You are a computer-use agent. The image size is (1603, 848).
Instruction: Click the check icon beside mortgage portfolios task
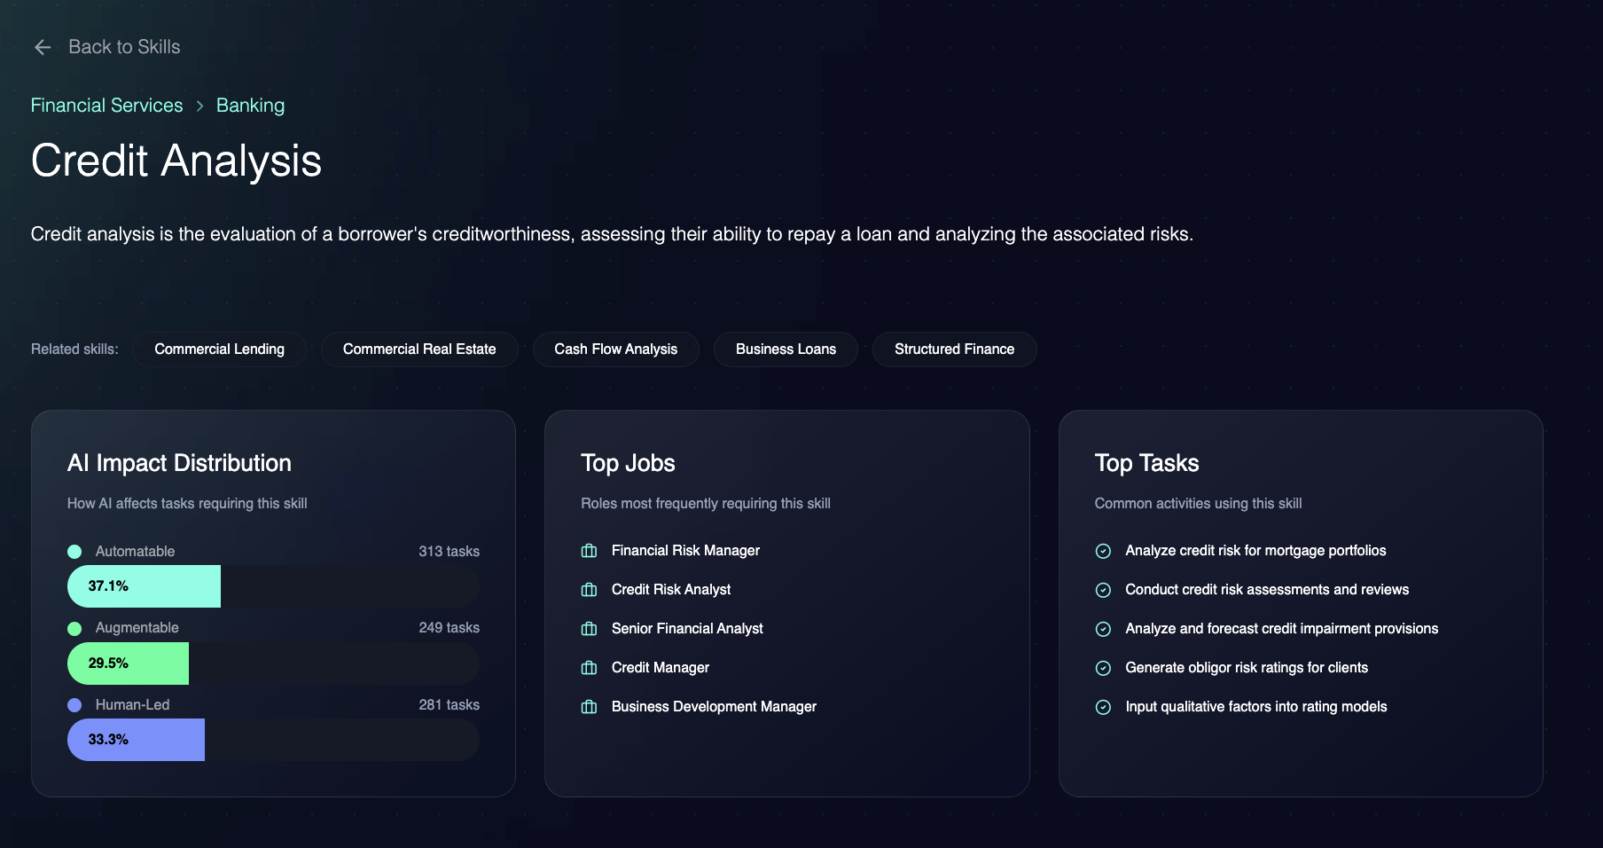(1103, 551)
